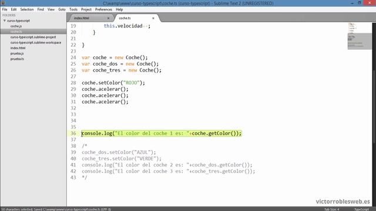
Task: Open curso-typescript.sublime-workspace file
Action: point(36,43)
